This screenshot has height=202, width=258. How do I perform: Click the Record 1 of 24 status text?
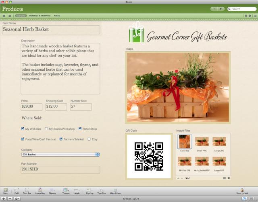pos(131,199)
